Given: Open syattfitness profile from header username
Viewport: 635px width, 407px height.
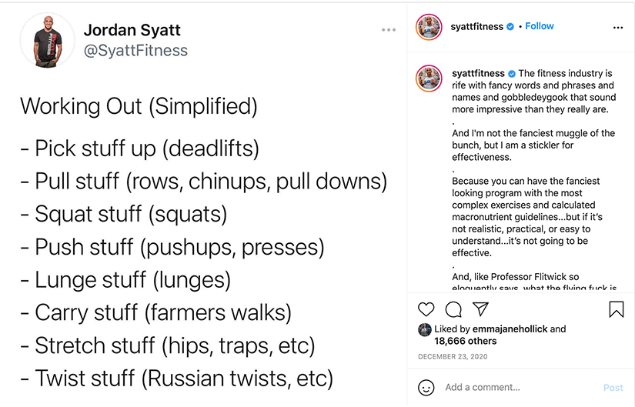Looking at the screenshot, I should (x=477, y=27).
